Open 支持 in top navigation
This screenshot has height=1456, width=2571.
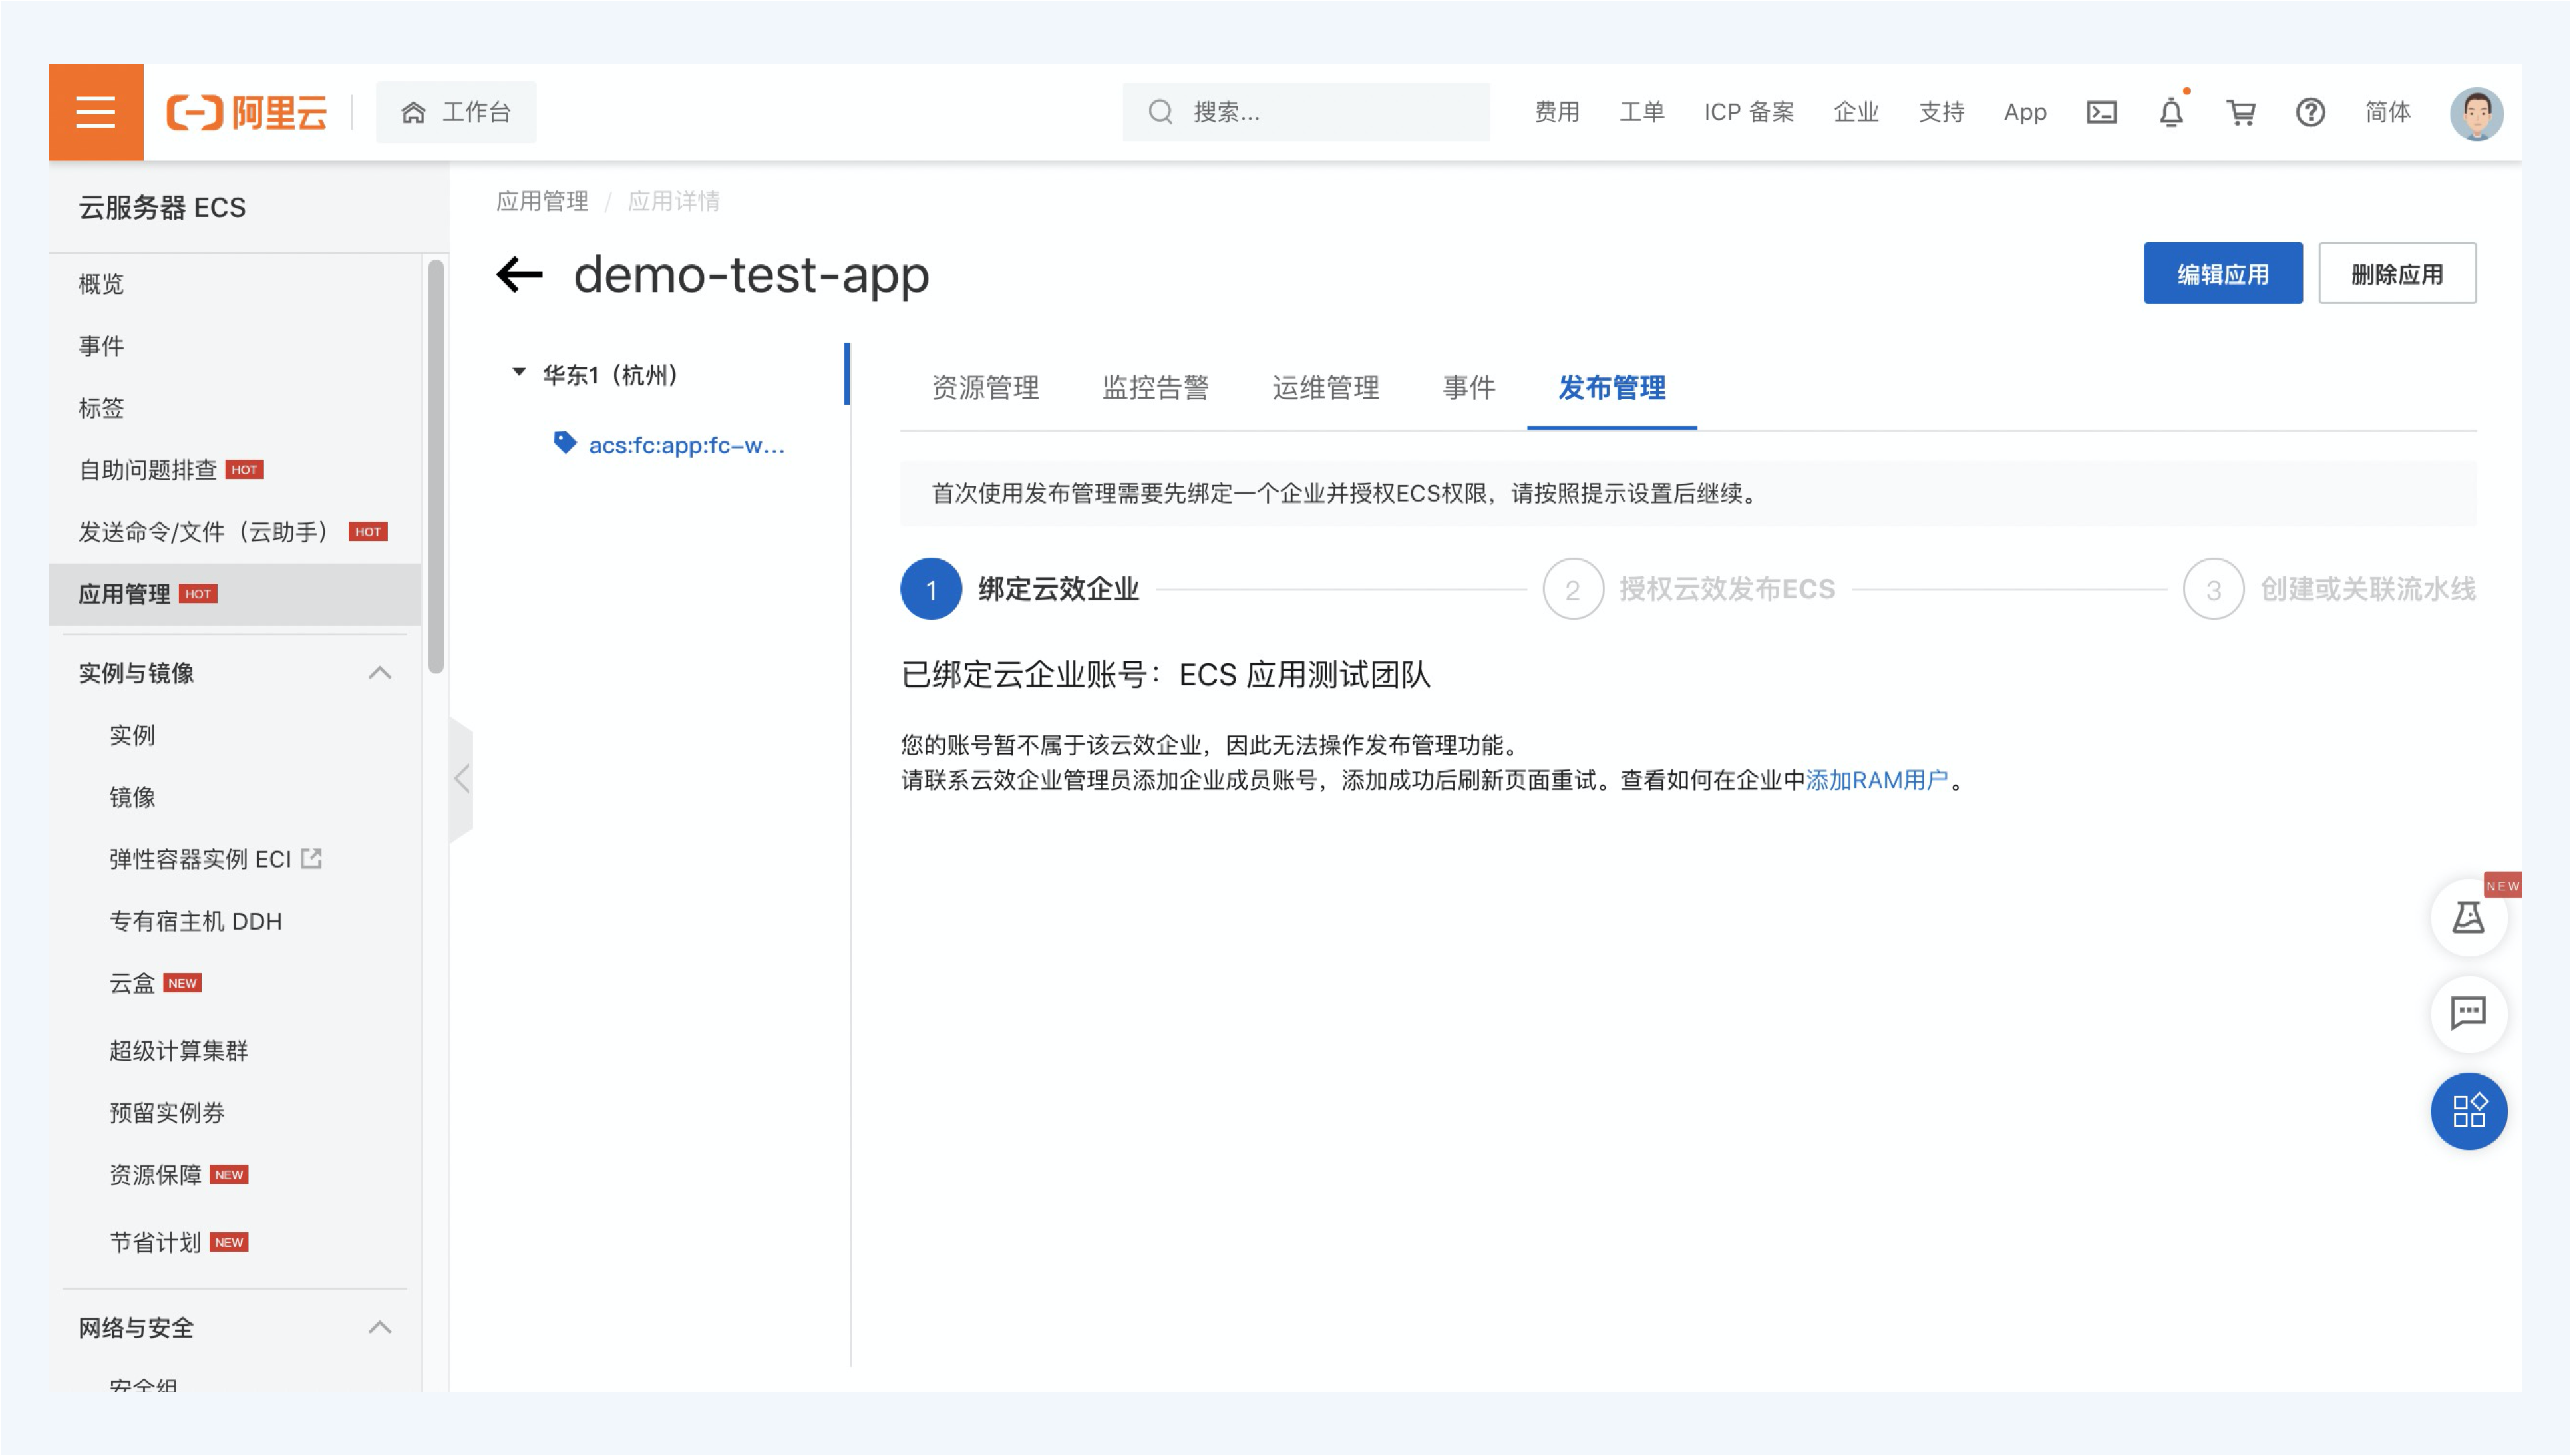[x=1942, y=112]
